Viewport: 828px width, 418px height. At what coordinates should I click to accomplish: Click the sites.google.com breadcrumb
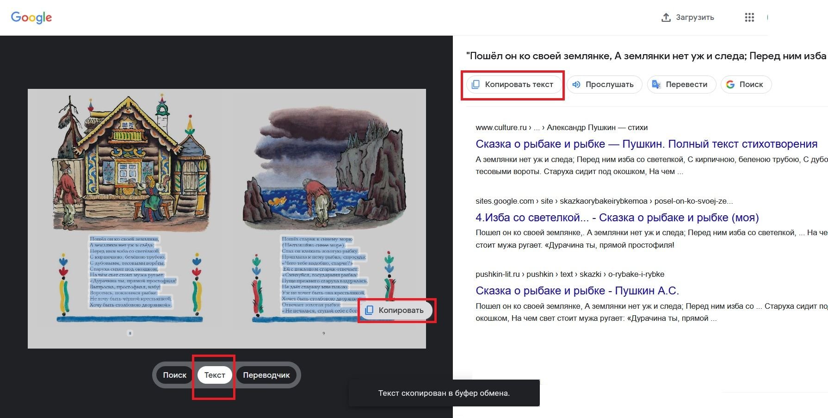click(604, 201)
